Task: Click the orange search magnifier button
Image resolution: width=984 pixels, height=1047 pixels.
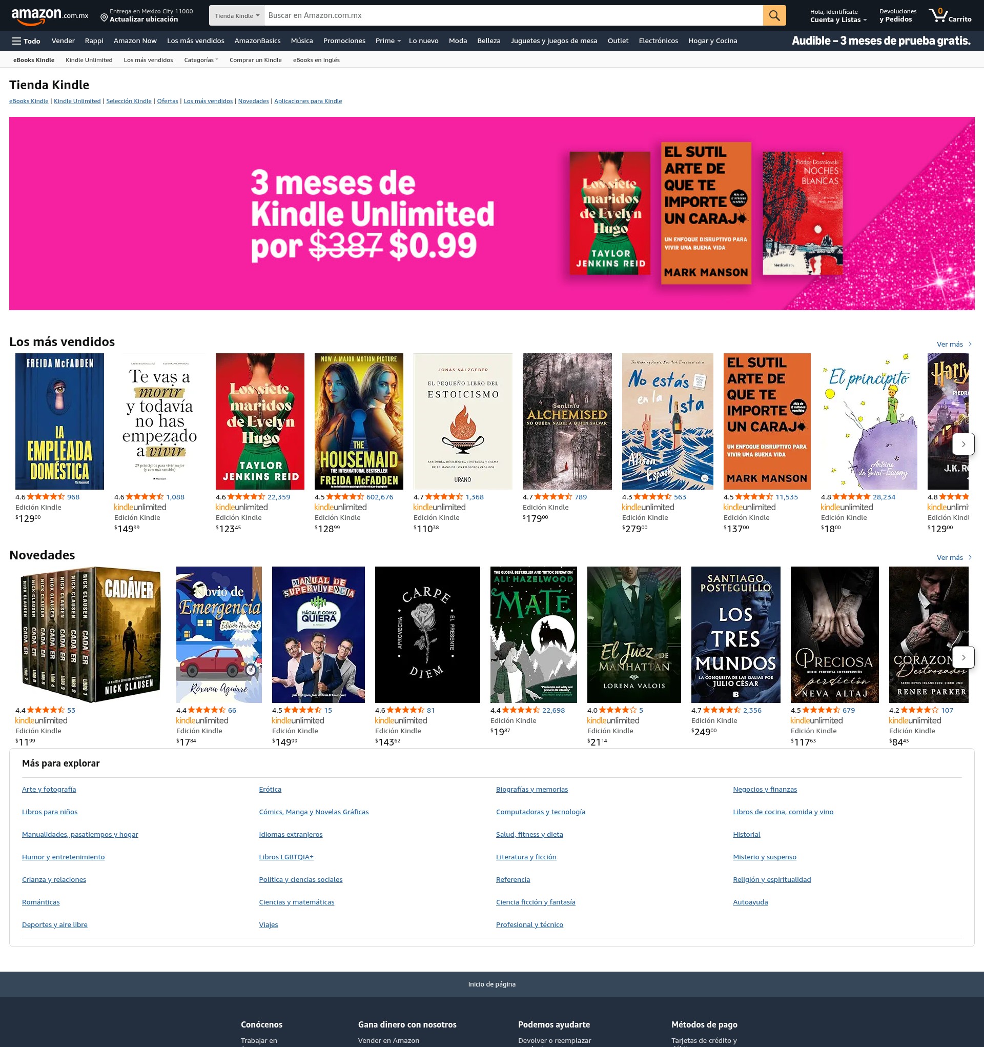Action: click(774, 15)
